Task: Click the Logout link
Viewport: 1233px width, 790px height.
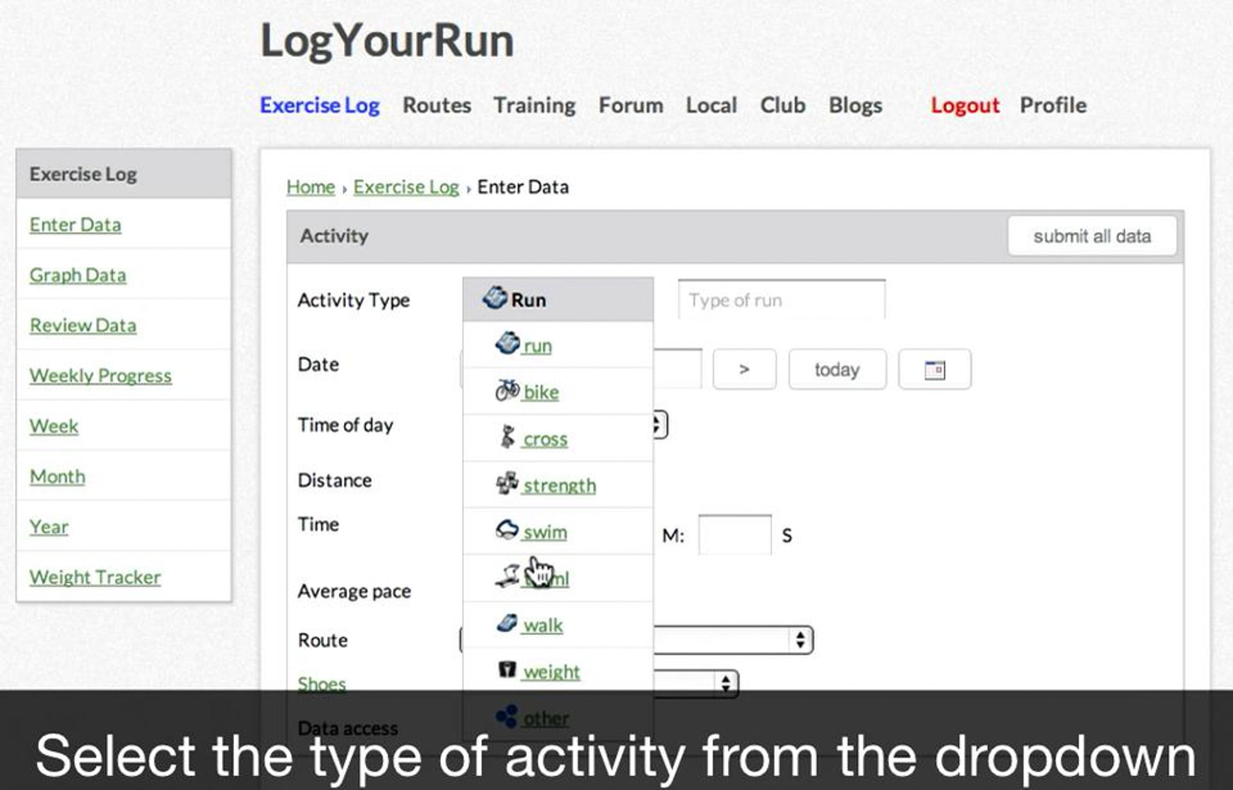Action: click(x=964, y=105)
